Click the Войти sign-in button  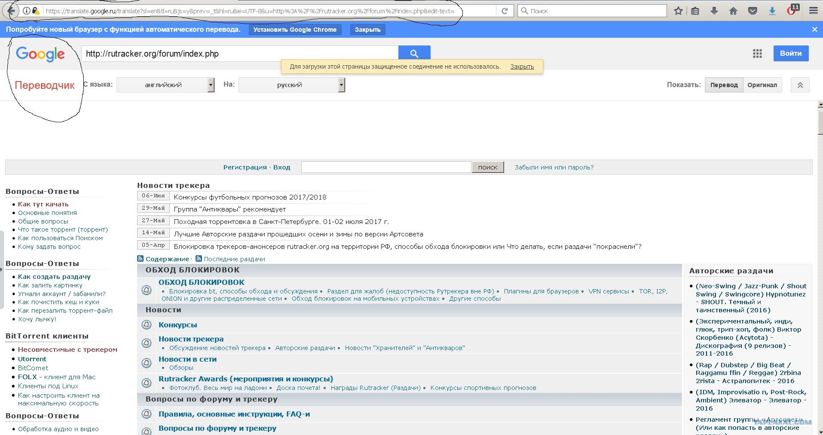[791, 53]
